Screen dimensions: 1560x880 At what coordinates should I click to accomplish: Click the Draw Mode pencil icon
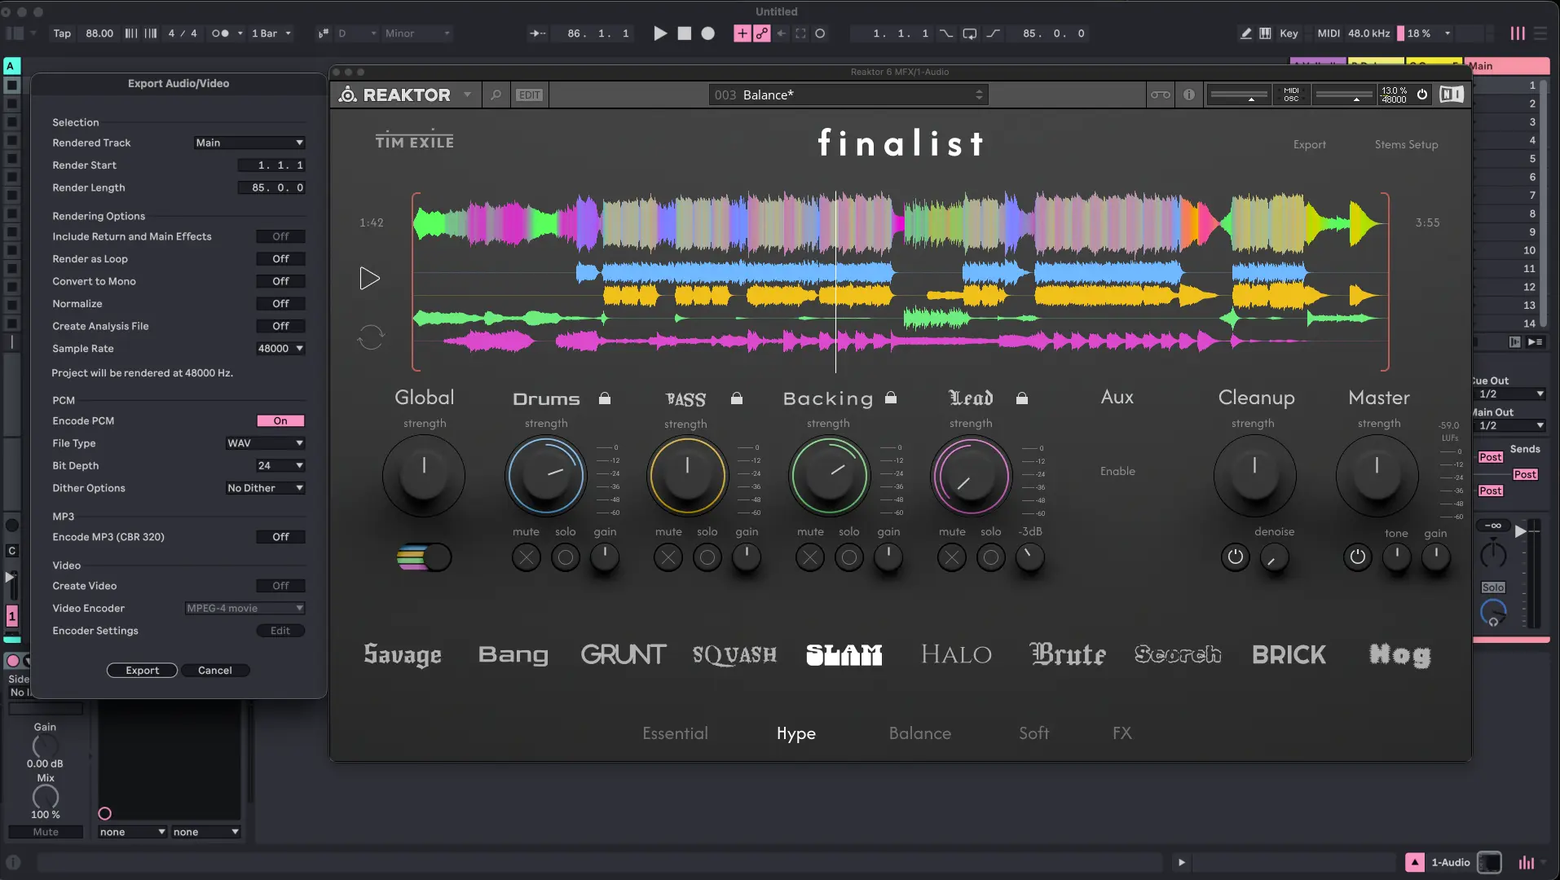coord(1246,33)
